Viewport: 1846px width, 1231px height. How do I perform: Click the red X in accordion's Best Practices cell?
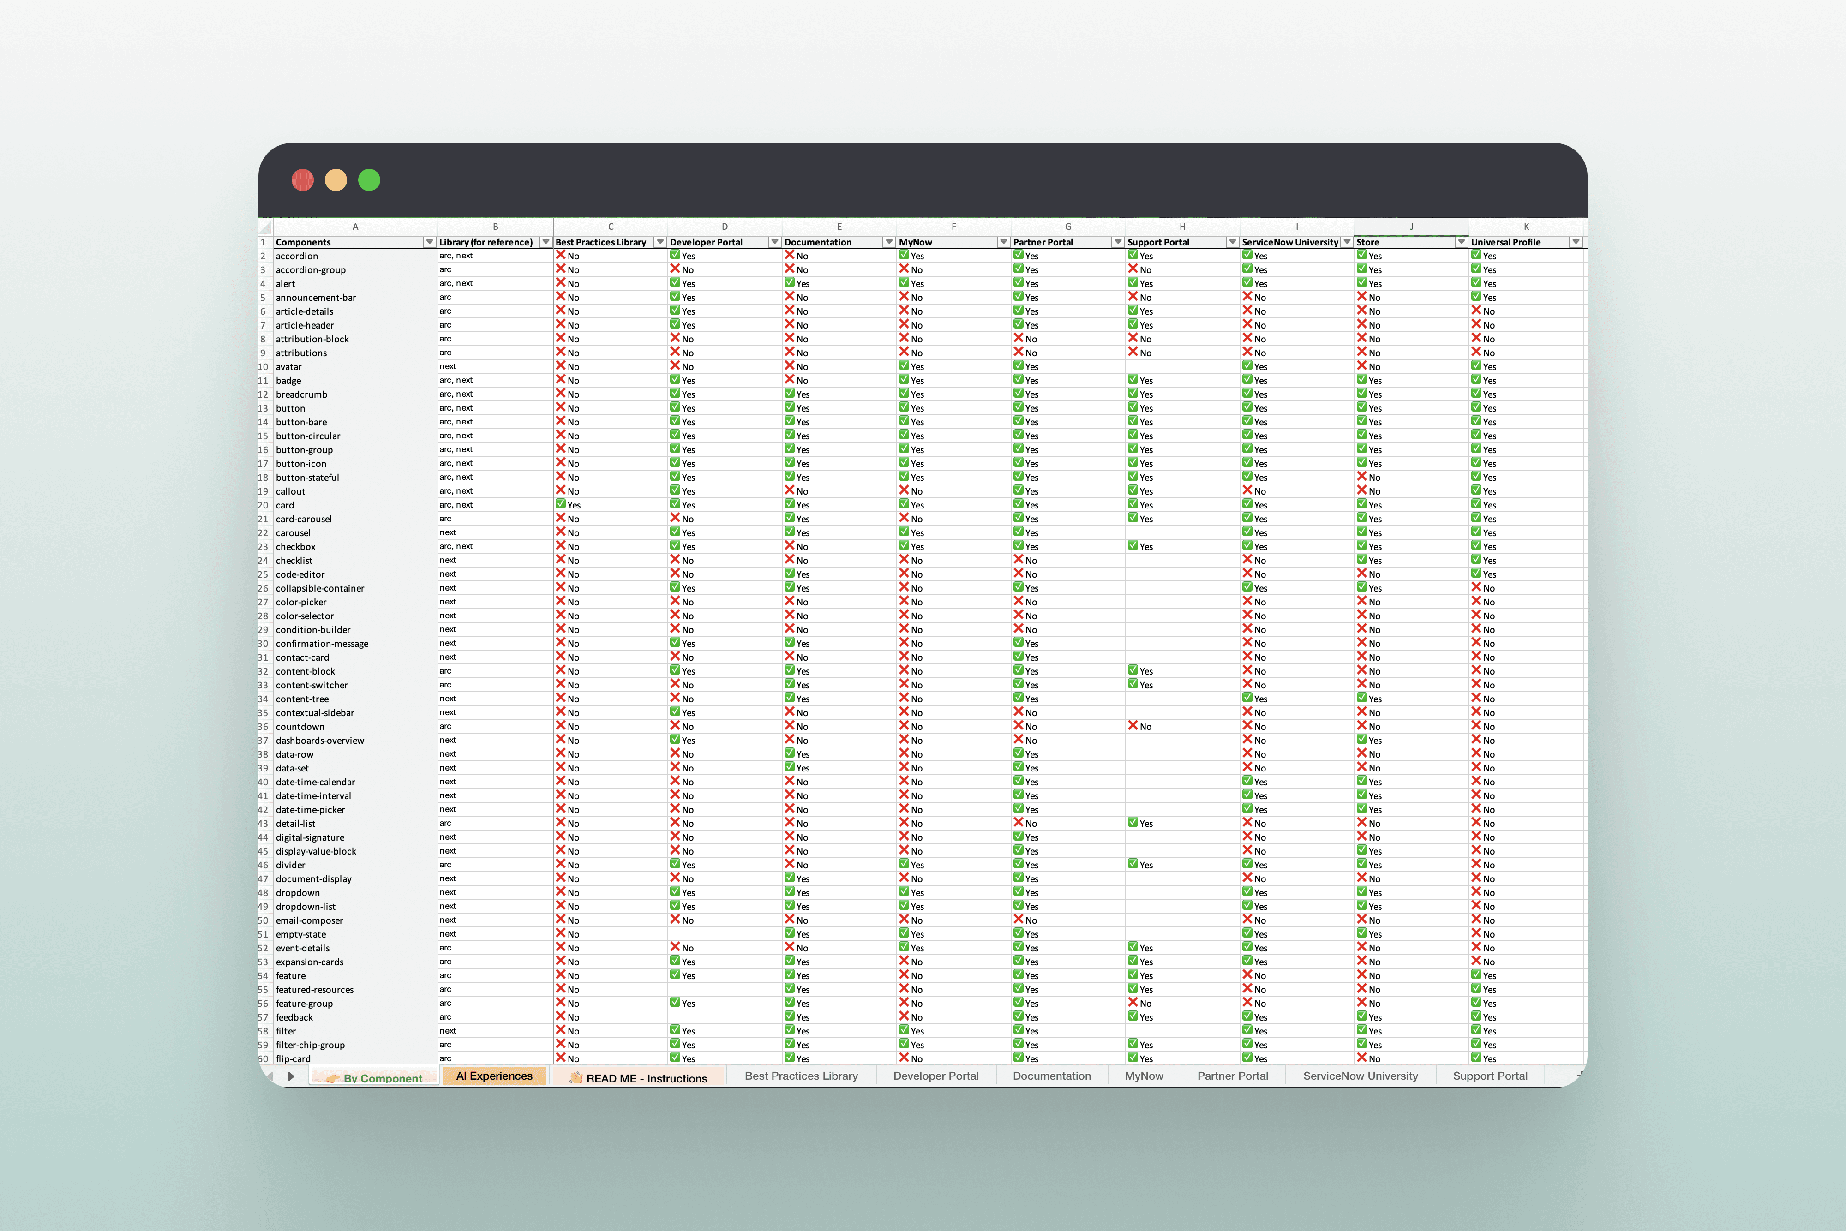click(561, 255)
